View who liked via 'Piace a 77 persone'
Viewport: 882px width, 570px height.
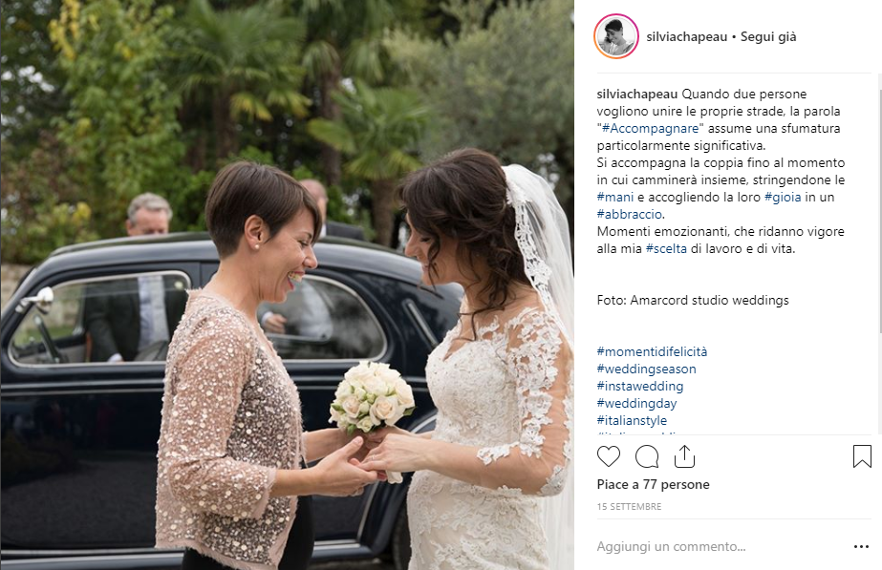pyautogui.click(x=653, y=485)
